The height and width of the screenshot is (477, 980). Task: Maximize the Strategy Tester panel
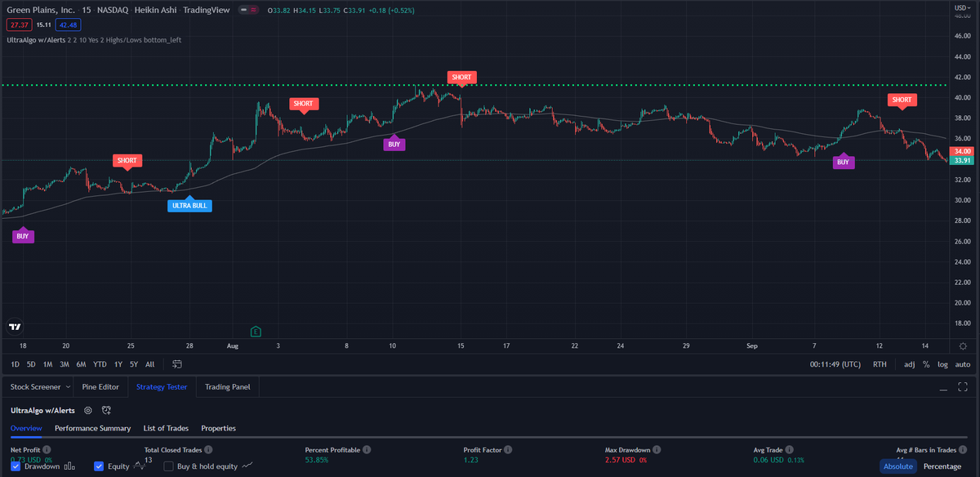click(964, 386)
